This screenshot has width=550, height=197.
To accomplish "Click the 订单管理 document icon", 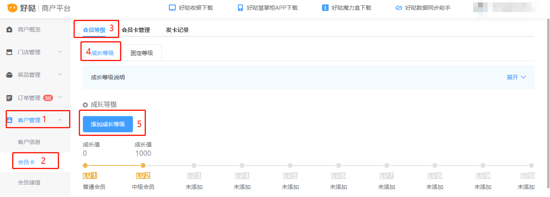I will click(10, 98).
